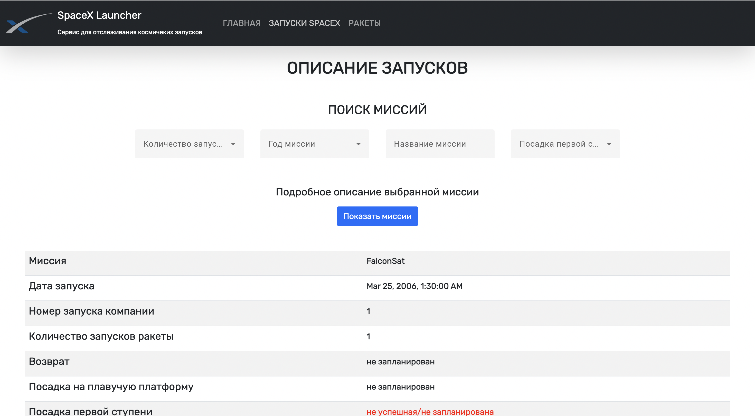Image resolution: width=755 pixels, height=416 pixels.
Task: Open the ГЛАВНАЯ navigation item
Action: coord(241,23)
